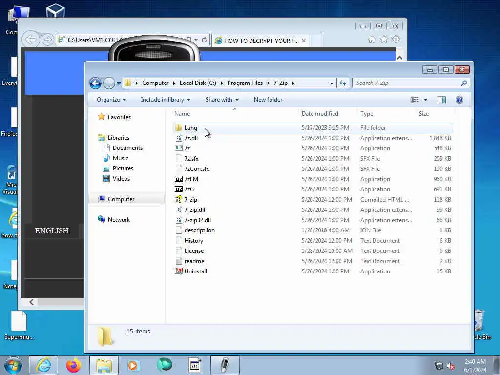
Task: Expand arrow after Program Files in breadcrumb
Action: (268, 83)
